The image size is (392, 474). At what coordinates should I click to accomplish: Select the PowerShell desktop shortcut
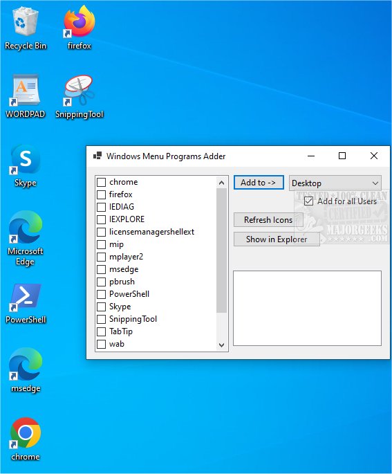click(x=26, y=304)
